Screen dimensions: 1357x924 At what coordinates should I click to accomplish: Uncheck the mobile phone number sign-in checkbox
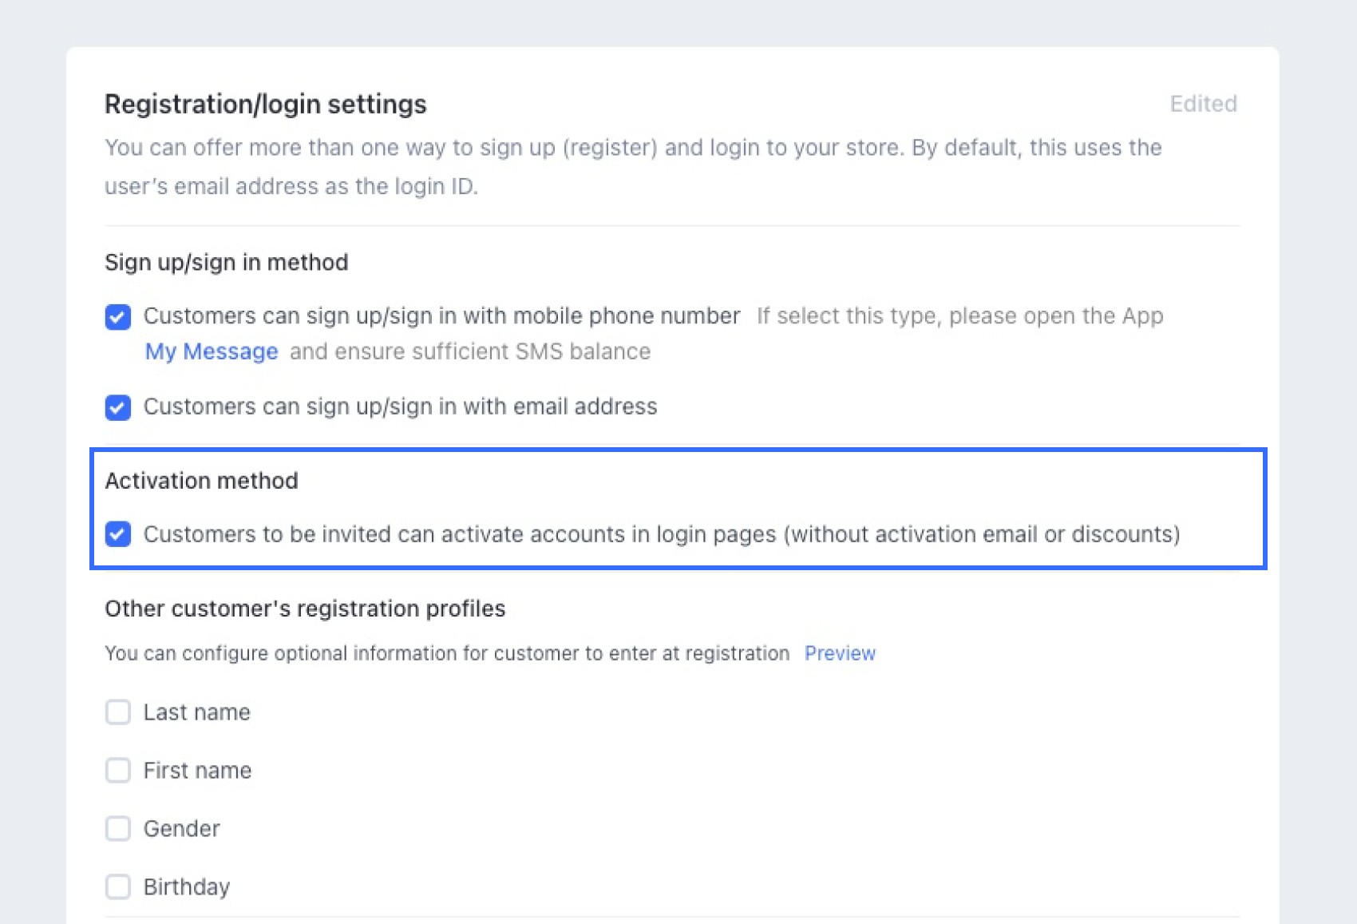pyautogui.click(x=118, y=317)
